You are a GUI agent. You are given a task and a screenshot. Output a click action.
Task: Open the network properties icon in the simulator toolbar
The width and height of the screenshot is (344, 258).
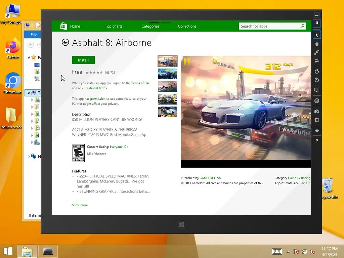317,131
